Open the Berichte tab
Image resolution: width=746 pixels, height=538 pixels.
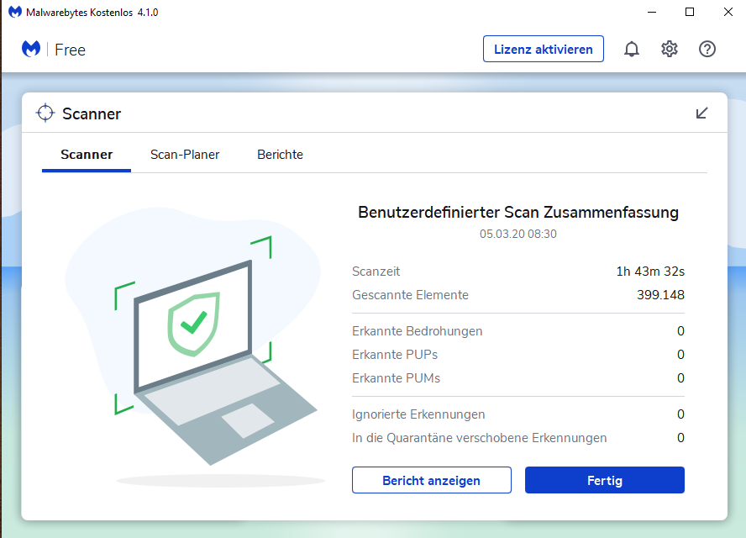[x=280, y=155]
